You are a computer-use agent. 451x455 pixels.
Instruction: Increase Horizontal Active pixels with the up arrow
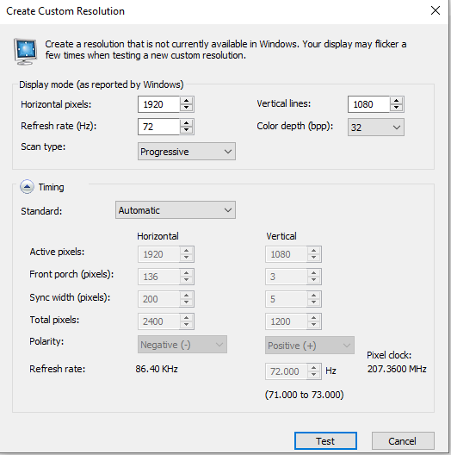187,251
